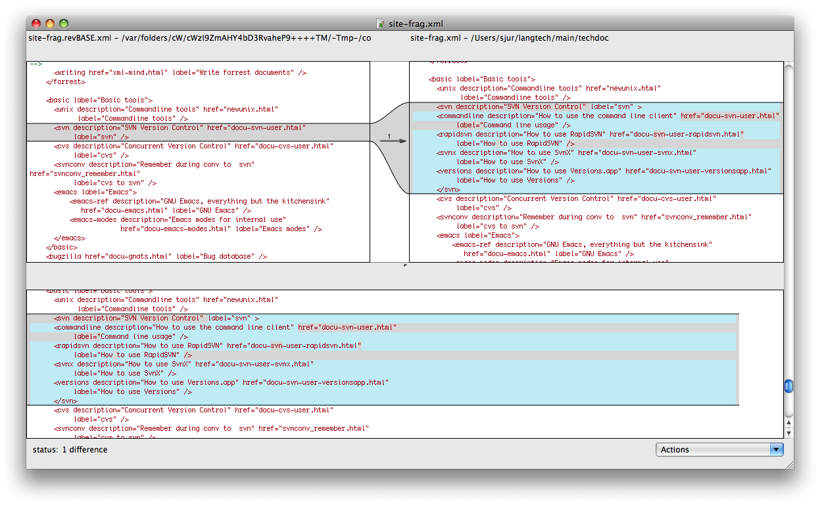The image size is (820, 505).
Task: Click the </forrest> closing tag in left pane
Action: [66, 81]
